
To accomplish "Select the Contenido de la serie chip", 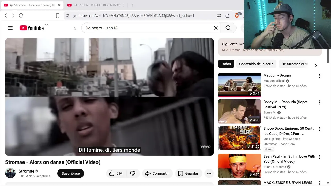I will pos(256,64).
